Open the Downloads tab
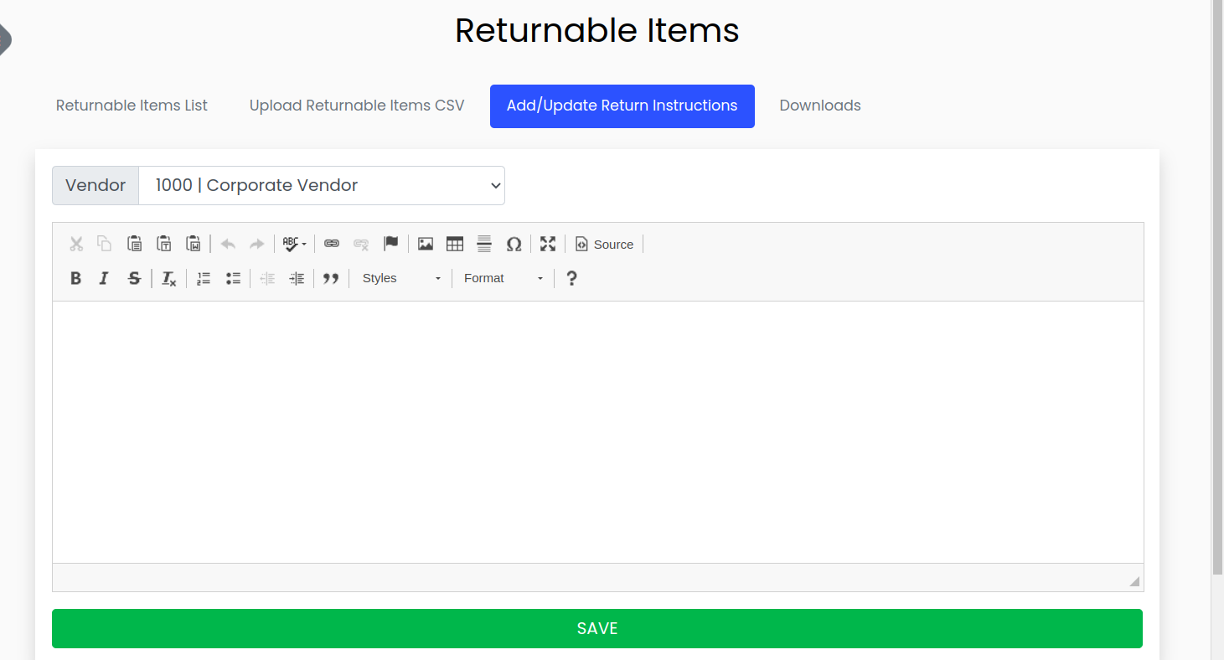The width and height of the screenshot is (1224, 660). pos(819,106)
